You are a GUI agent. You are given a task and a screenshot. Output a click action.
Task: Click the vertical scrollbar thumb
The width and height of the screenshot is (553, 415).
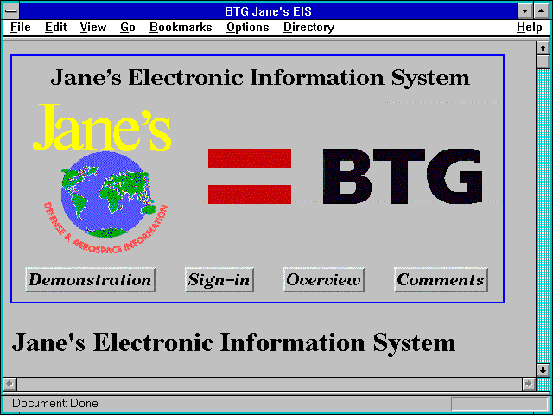point(543,61)
